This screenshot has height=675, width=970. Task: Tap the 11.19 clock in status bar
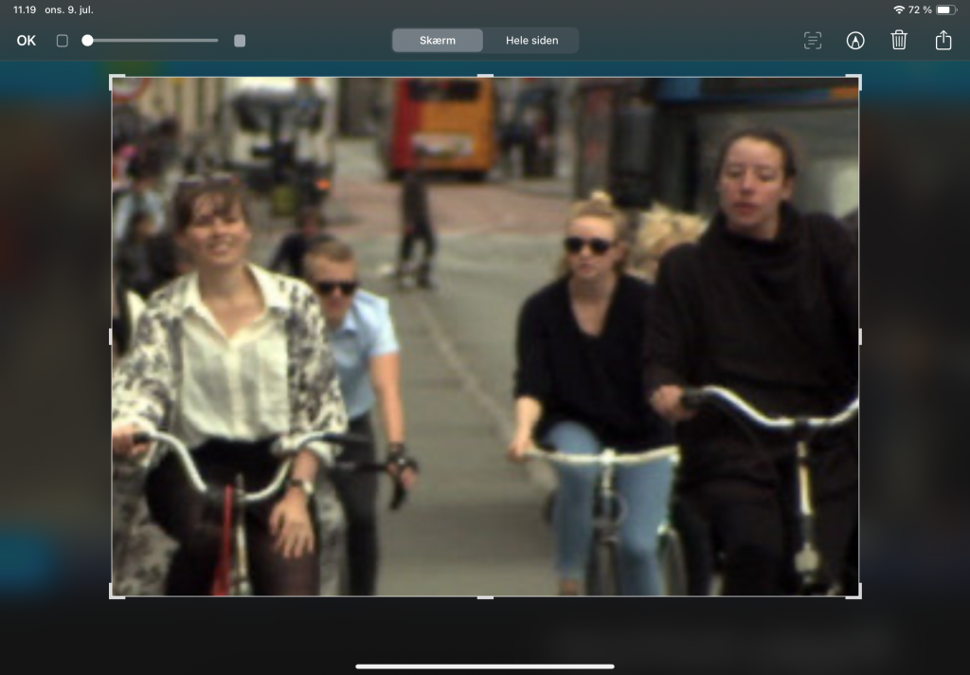coord(25,9)
